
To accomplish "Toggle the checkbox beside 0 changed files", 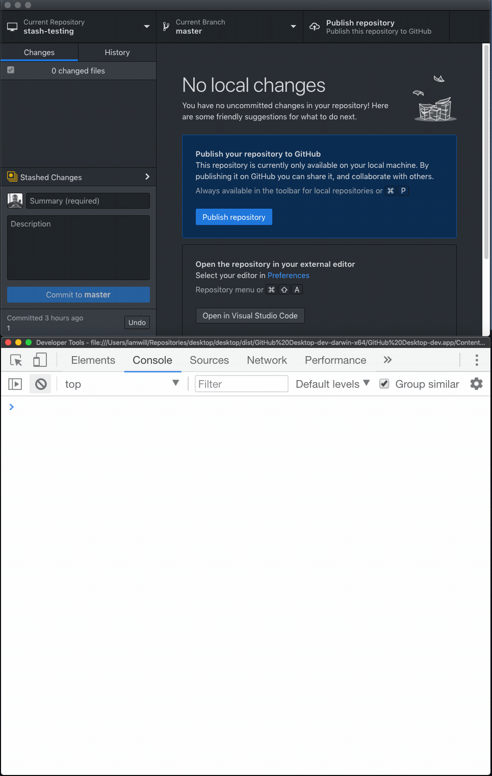I will pos(10,70).
